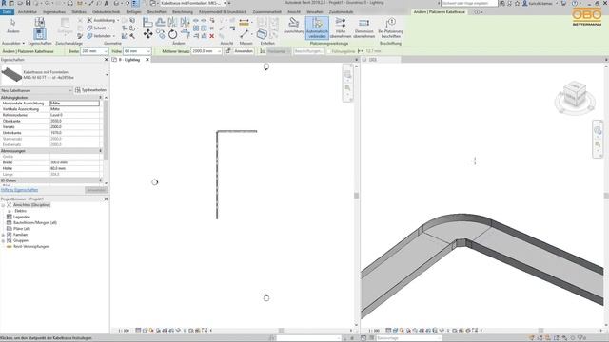Viewport: 609px width, 342px height.
Task: Select the Rotate tool in Ändern panel
Action: pyautogui.click(x=173, y=34)
